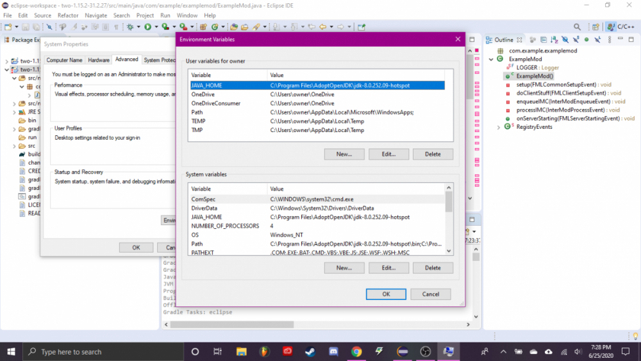
Task: Open the Refactor menu
Action: point(68,15)
